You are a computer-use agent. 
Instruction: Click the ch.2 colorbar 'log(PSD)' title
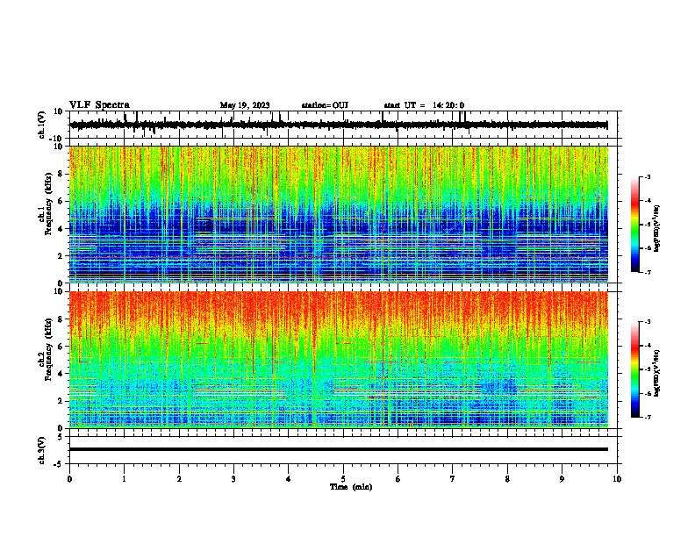pos(657,373)
